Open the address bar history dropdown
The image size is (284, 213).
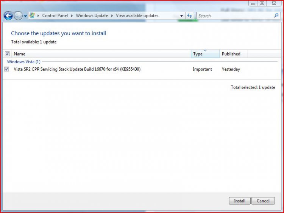181,16
